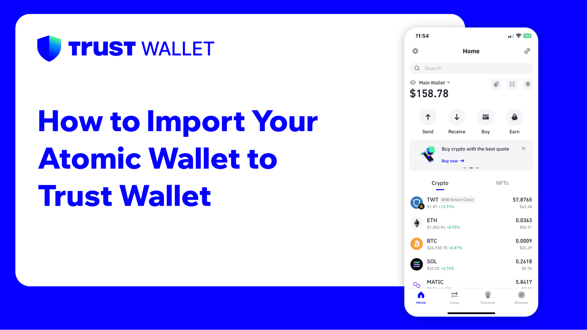
Task: Toggle between Crypto and NFTs tabs
Action: click(x=502, y=183)
